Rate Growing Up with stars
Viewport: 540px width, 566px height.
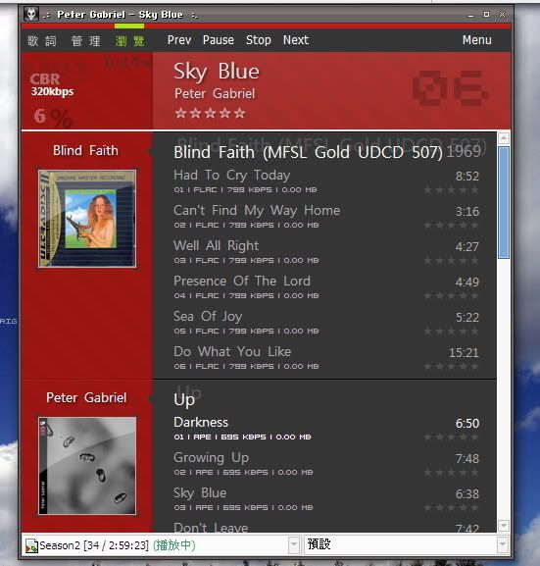[451, 473]
